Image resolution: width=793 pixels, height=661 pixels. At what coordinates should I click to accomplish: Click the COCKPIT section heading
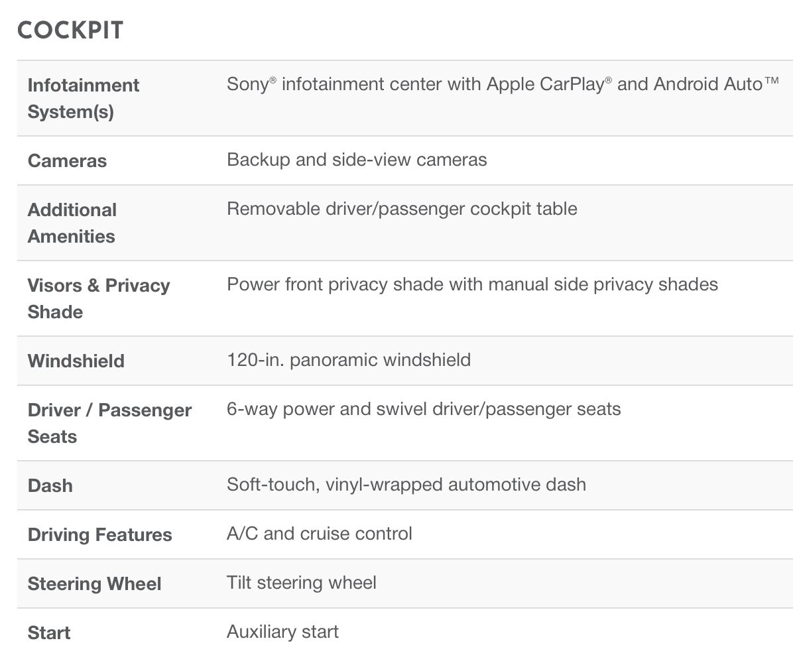point(70,30)
